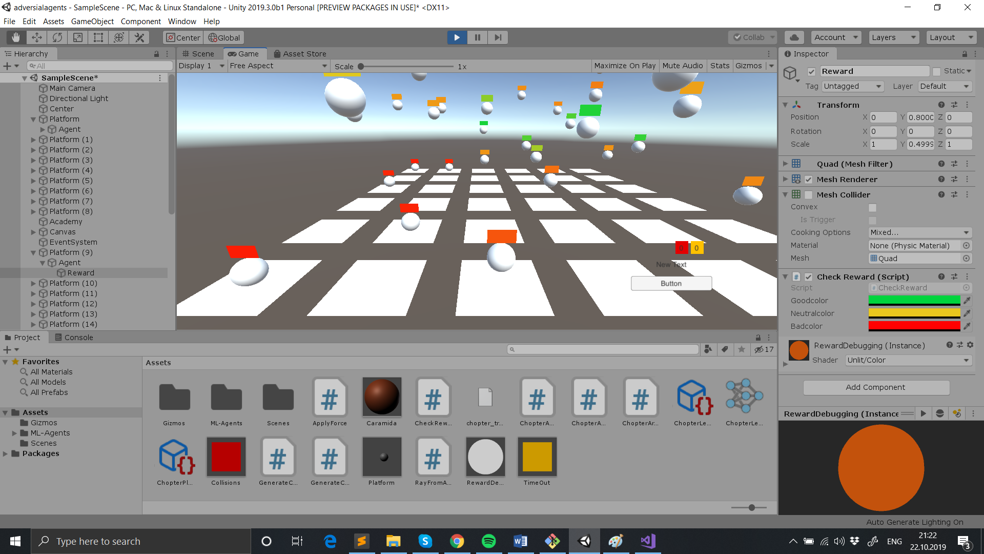The width and height of the screenshot is (984, 554).
Task: Open cloud services icon
Action: coord(794,37)
